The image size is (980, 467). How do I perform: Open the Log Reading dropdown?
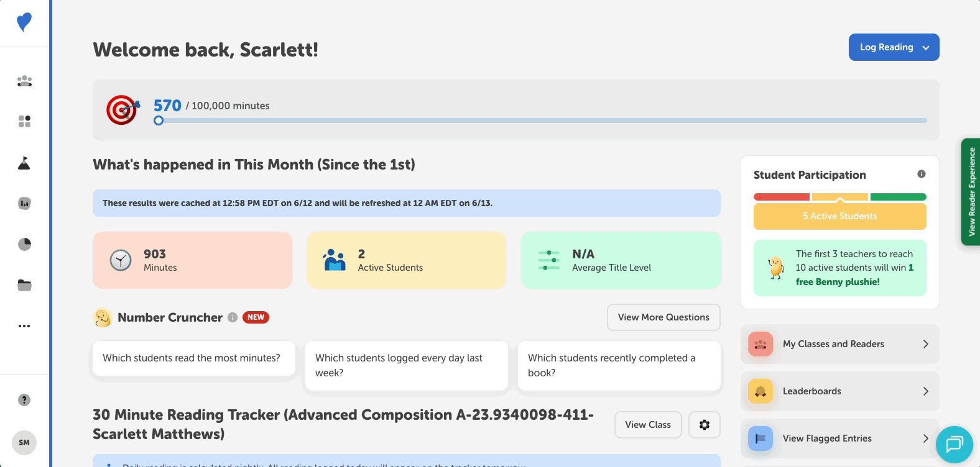tap(894, 47)
